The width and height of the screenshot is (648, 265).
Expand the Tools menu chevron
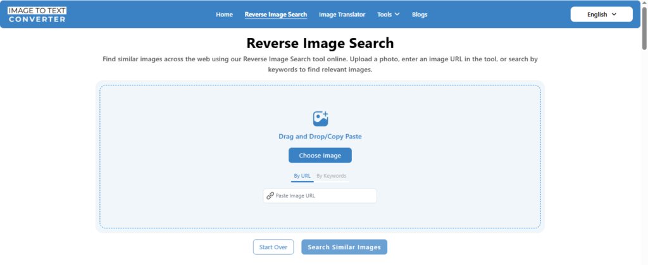[397, 14]
